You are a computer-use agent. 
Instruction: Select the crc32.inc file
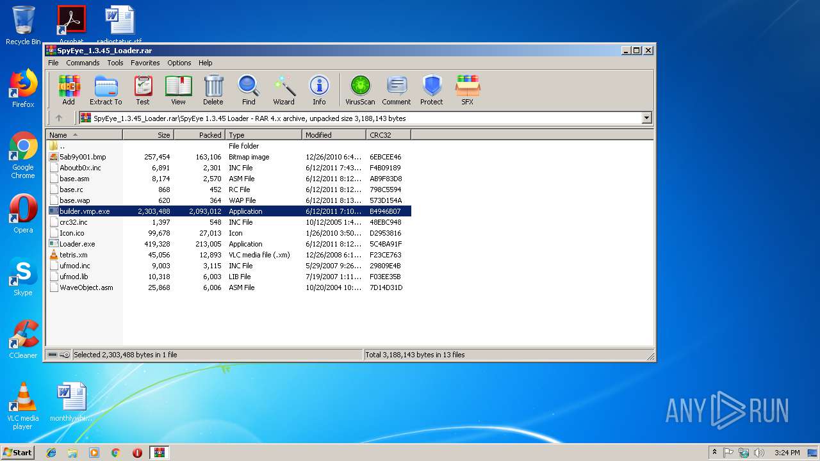[229, 222]
